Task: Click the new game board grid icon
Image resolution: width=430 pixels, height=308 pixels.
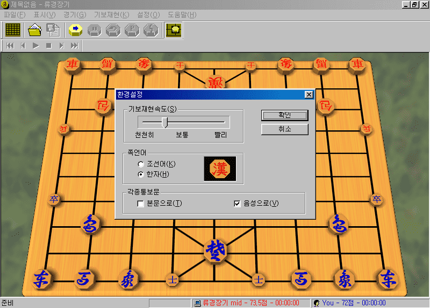Action: click(13, 30)
